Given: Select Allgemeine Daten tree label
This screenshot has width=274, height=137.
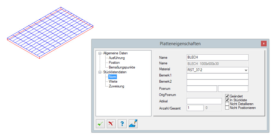Looking at the screenshot, I should point(115,53).
